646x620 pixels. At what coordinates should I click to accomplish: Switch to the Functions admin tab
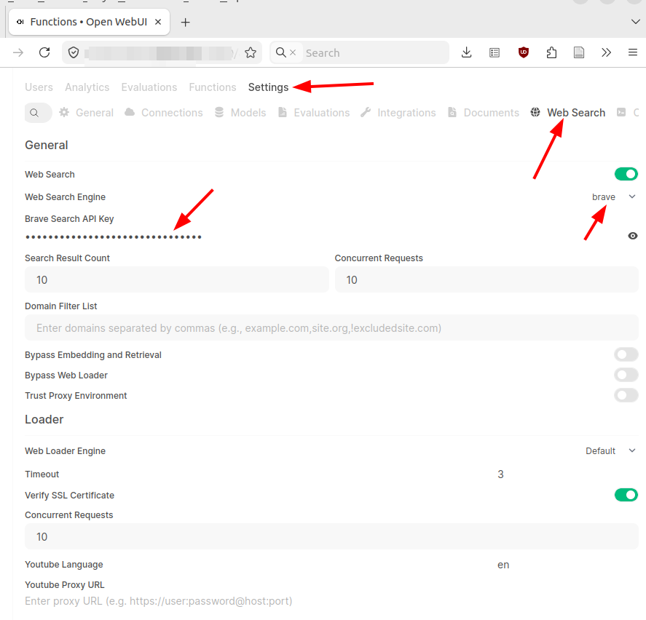point(212,87)
